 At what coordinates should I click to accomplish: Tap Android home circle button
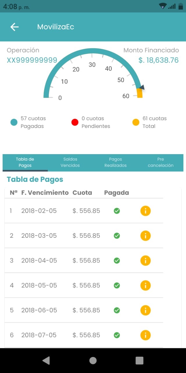point(93,361)
